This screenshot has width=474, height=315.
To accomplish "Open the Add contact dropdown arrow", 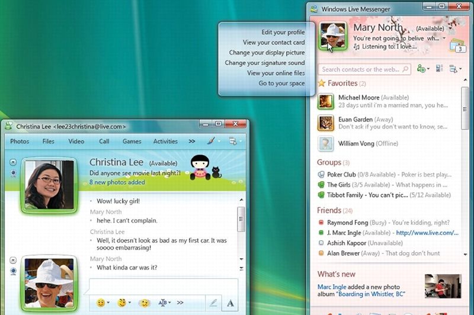I will click(x=428, y=69).
